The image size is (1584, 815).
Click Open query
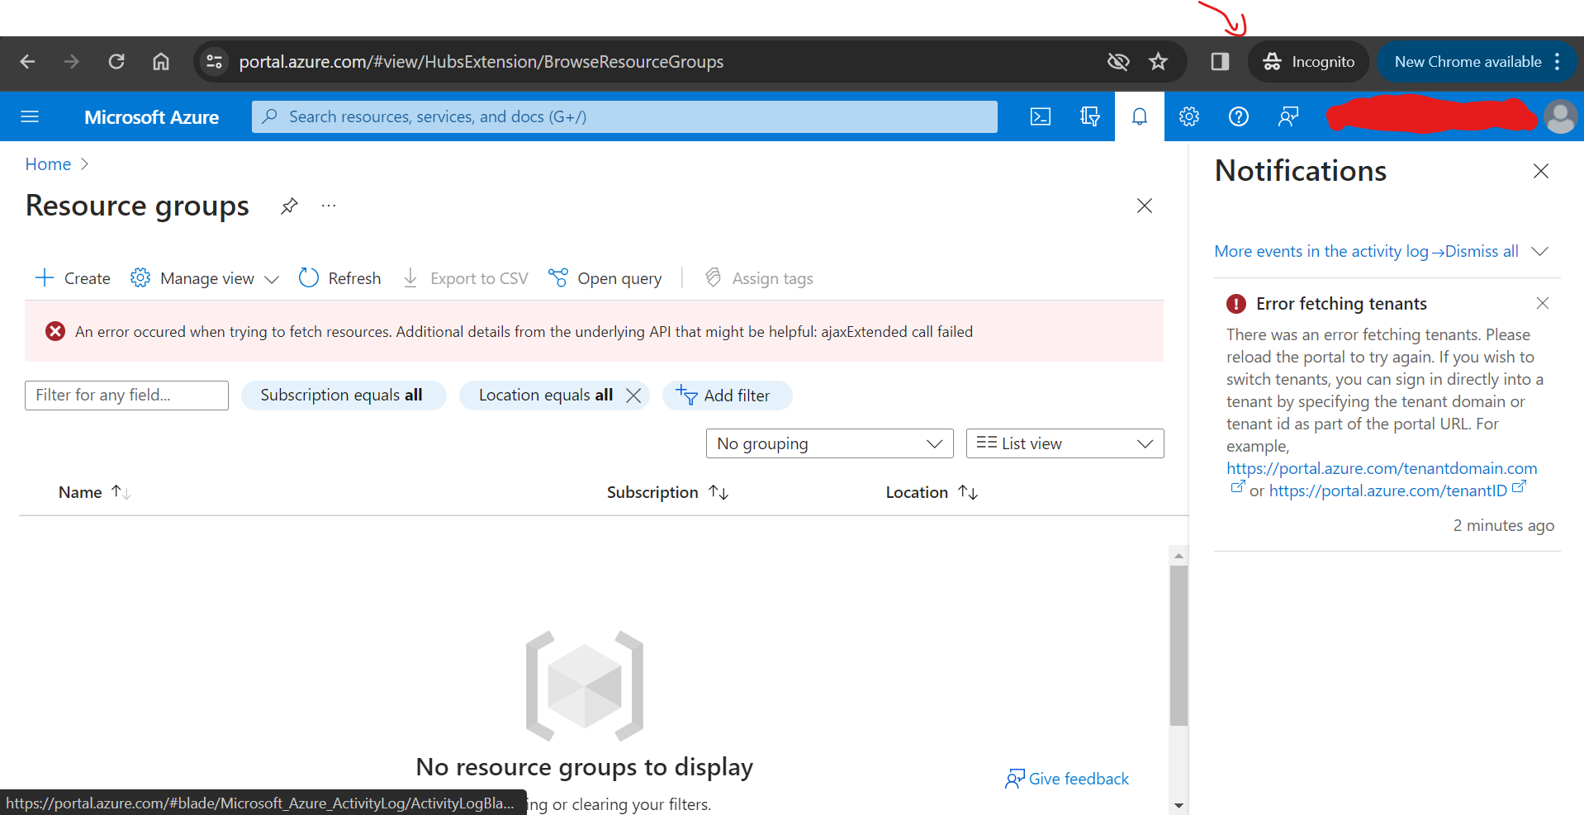[605, 278]
